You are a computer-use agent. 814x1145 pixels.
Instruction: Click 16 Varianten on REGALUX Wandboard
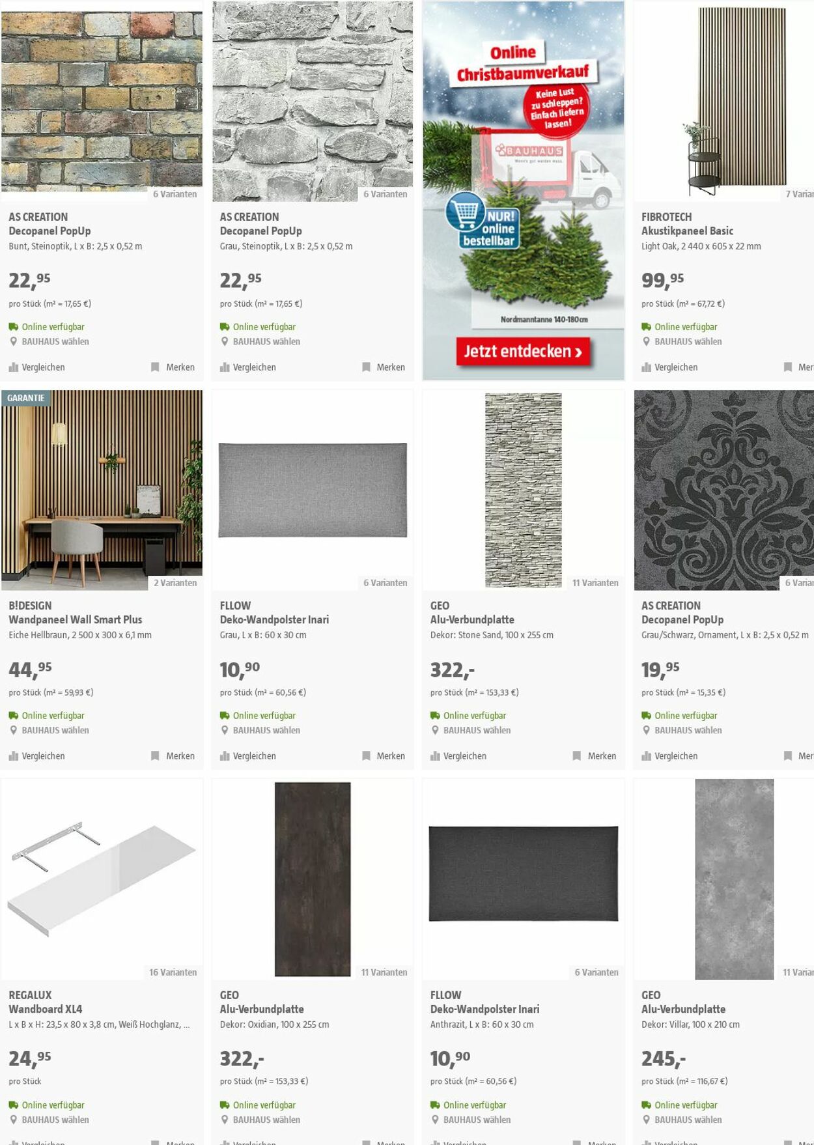tap(173, 972)
